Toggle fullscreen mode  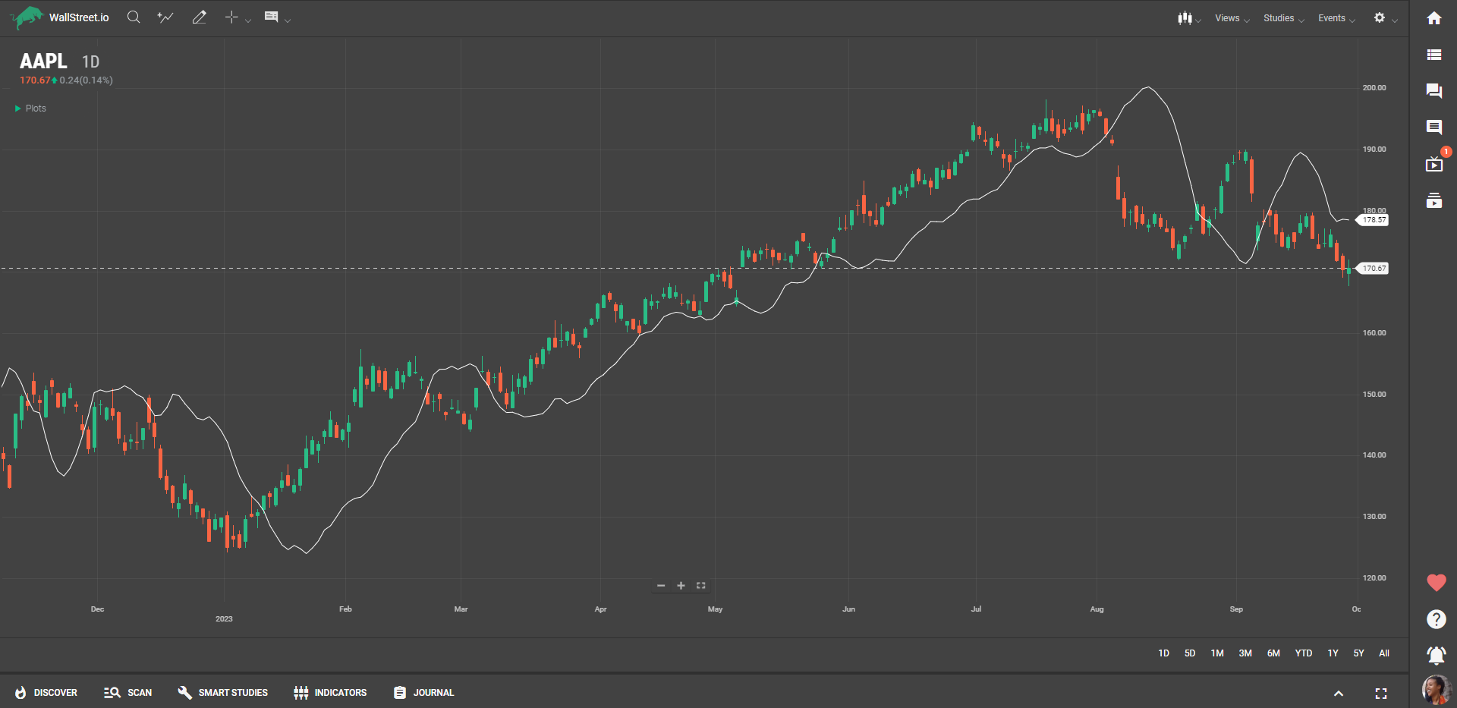click(x=1381, y=694)
